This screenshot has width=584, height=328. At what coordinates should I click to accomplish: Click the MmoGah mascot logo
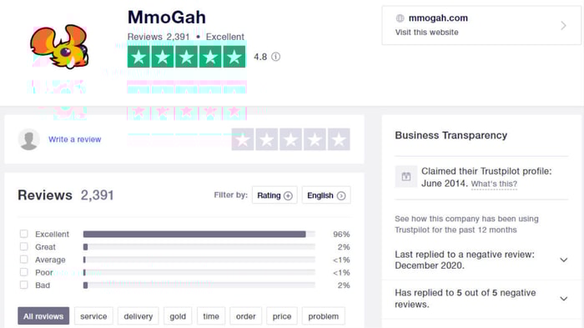click(x=59, y=47)
